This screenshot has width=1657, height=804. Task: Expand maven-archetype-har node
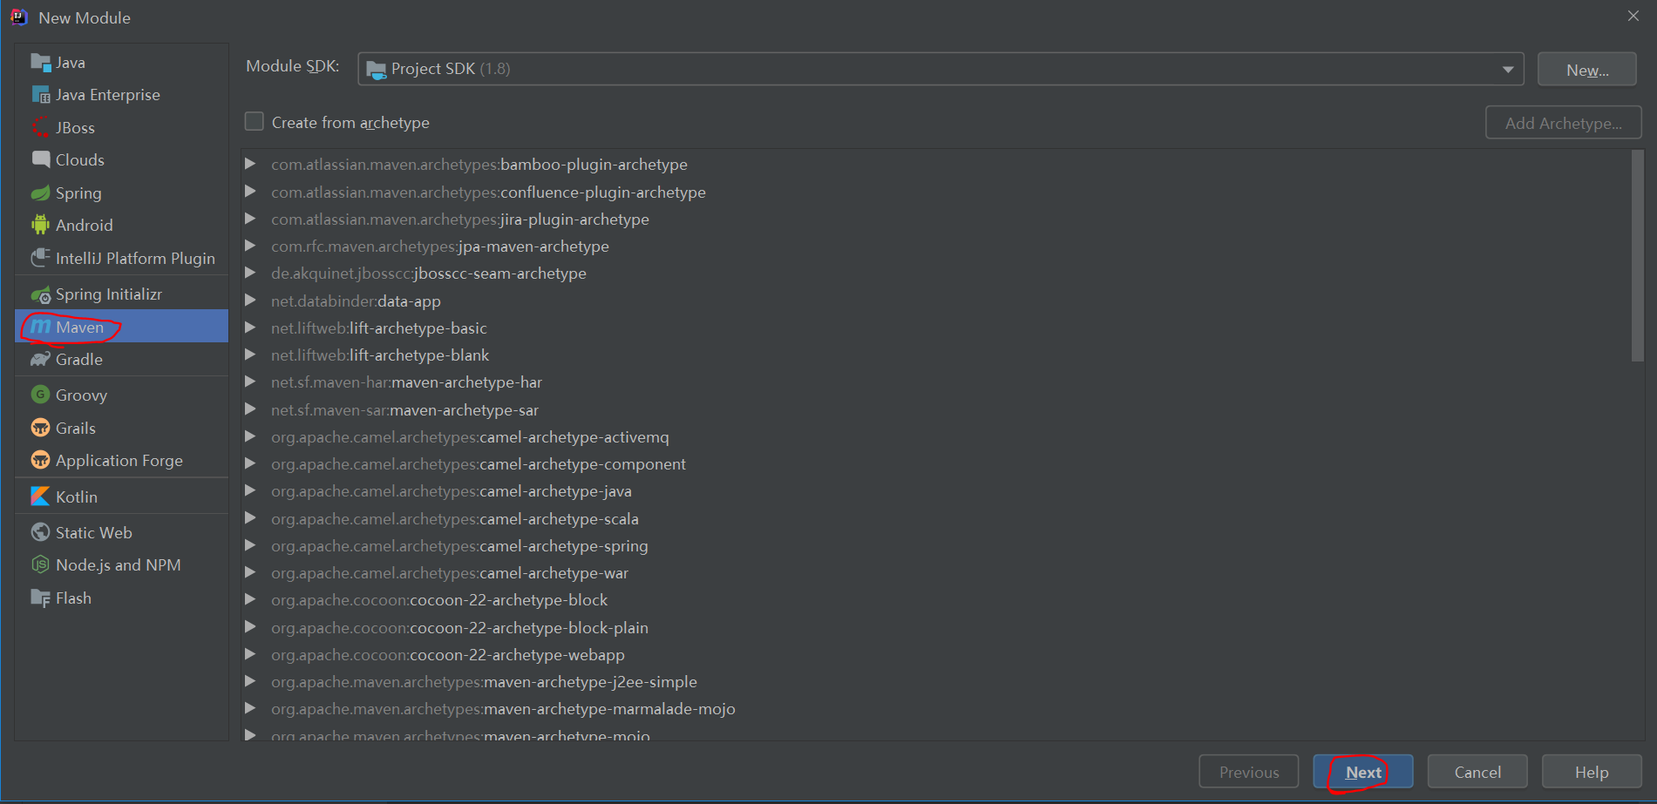point(250,382)
